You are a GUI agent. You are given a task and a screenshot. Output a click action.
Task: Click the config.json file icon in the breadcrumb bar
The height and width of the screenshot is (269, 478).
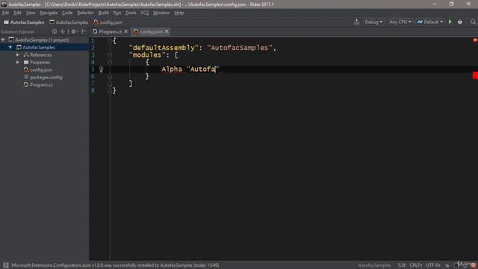96,22
